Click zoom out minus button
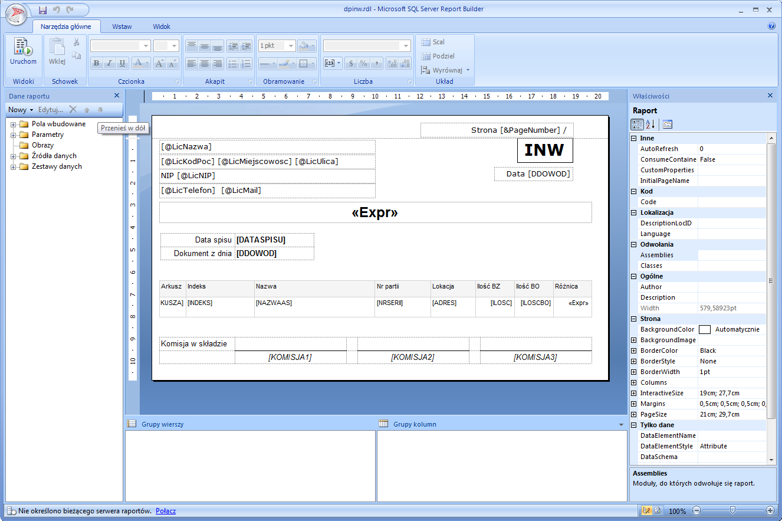The width and height of the screenshot is (782, 521). pyautogui.click(x=696, y=510)
